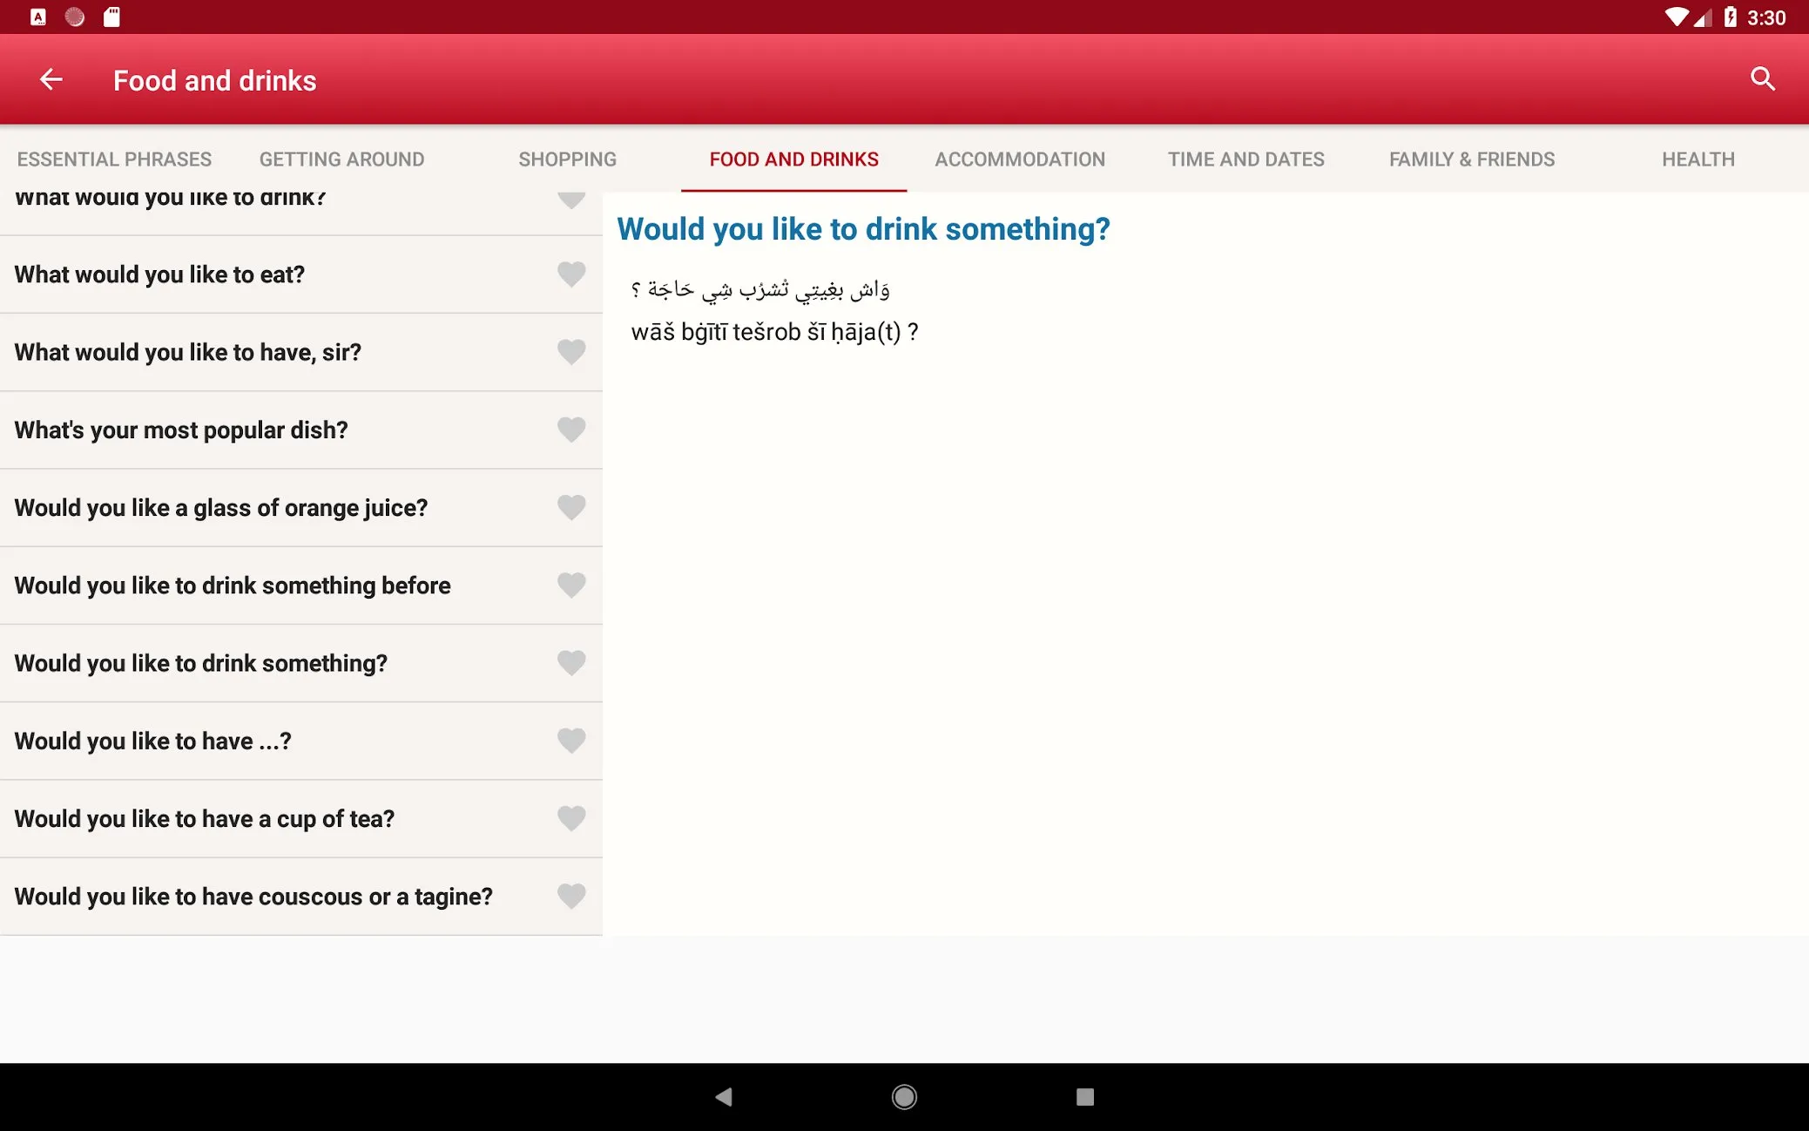The height and width of the screenshot is (1131, 1809).
Task: Select the FOOD AND DRINKS tab
Action: point(794,159)
